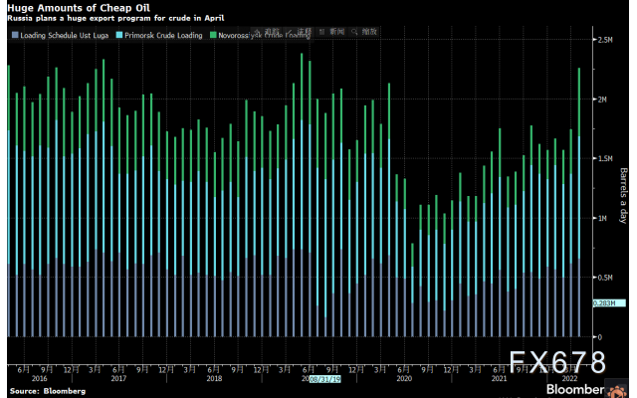637x398 pixels.
Task: Click the track (追踪) chart toolbar button
Action: (x=267, y=31)
